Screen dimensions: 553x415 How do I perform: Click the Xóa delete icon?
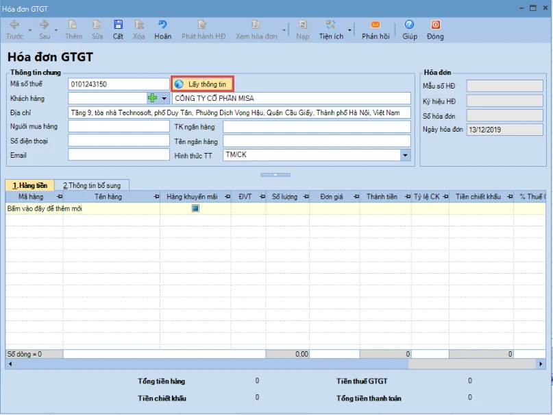point(139,24)
